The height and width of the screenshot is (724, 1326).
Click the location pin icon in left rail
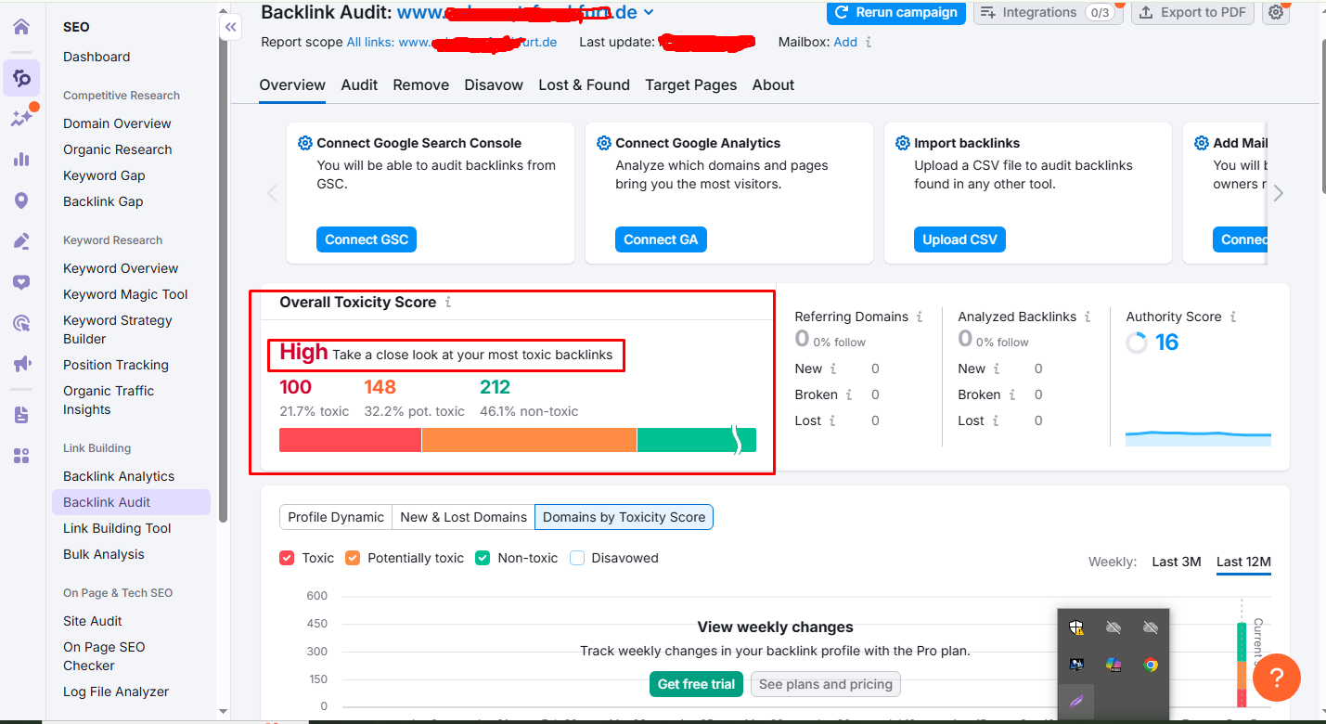coord(20,200)
